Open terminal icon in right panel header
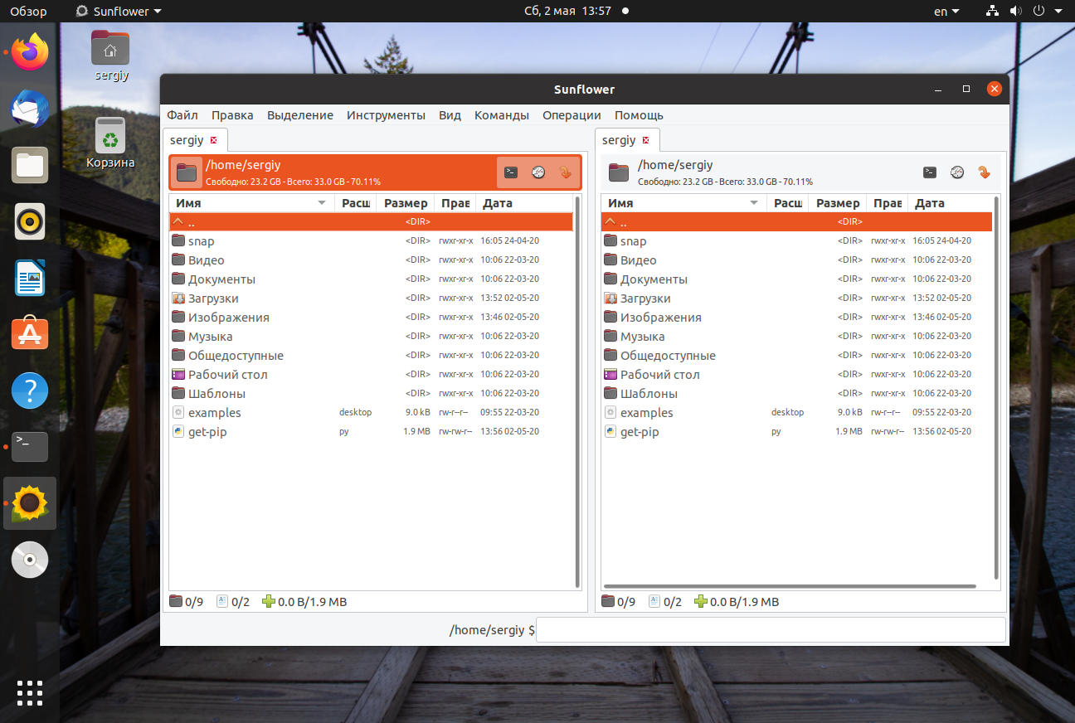The image size is (1075, 723). point(931,172)
